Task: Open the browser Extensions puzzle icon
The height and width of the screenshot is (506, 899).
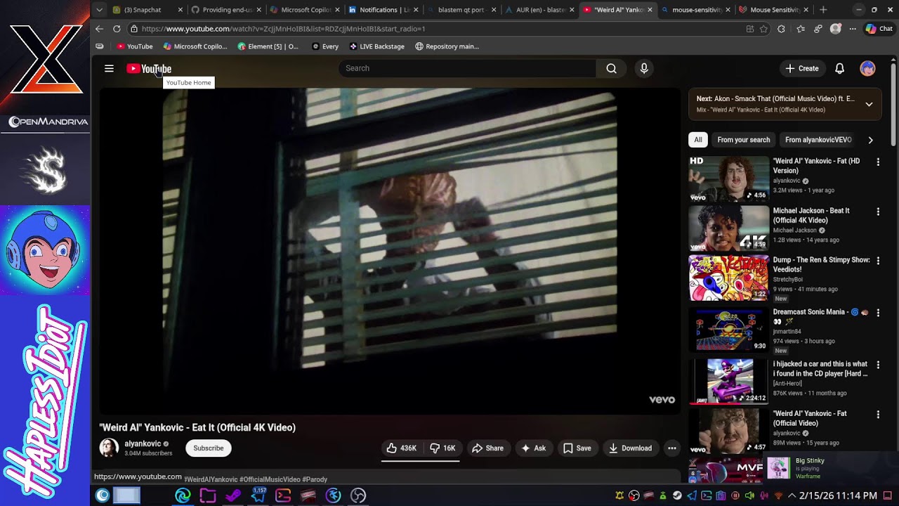Action: point(781,29)
